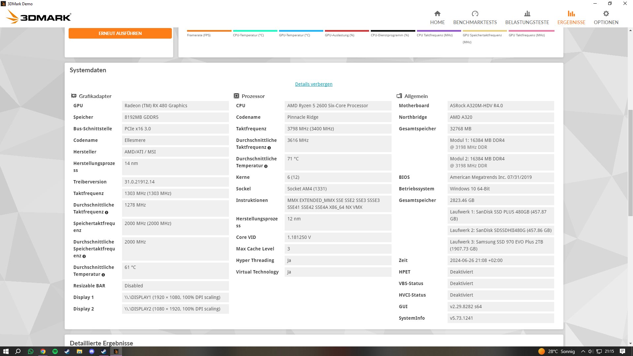The image size is (633, 356).
Task: Show hidden tray icons chevron
Action: [x=583, y=351]
